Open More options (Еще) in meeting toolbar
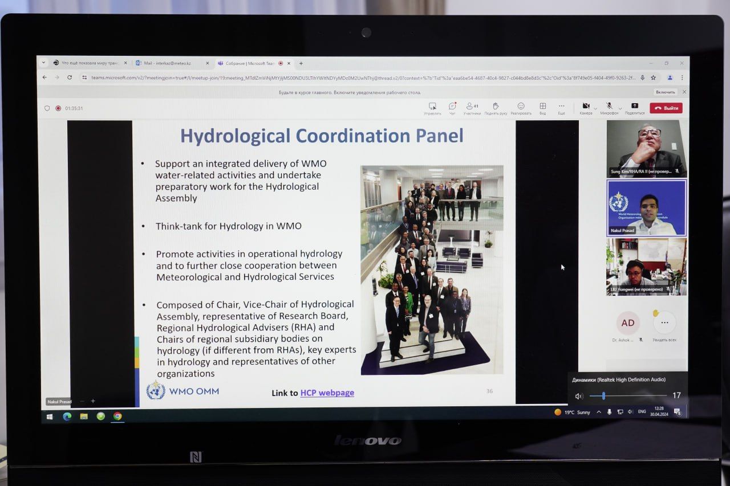 561,108
